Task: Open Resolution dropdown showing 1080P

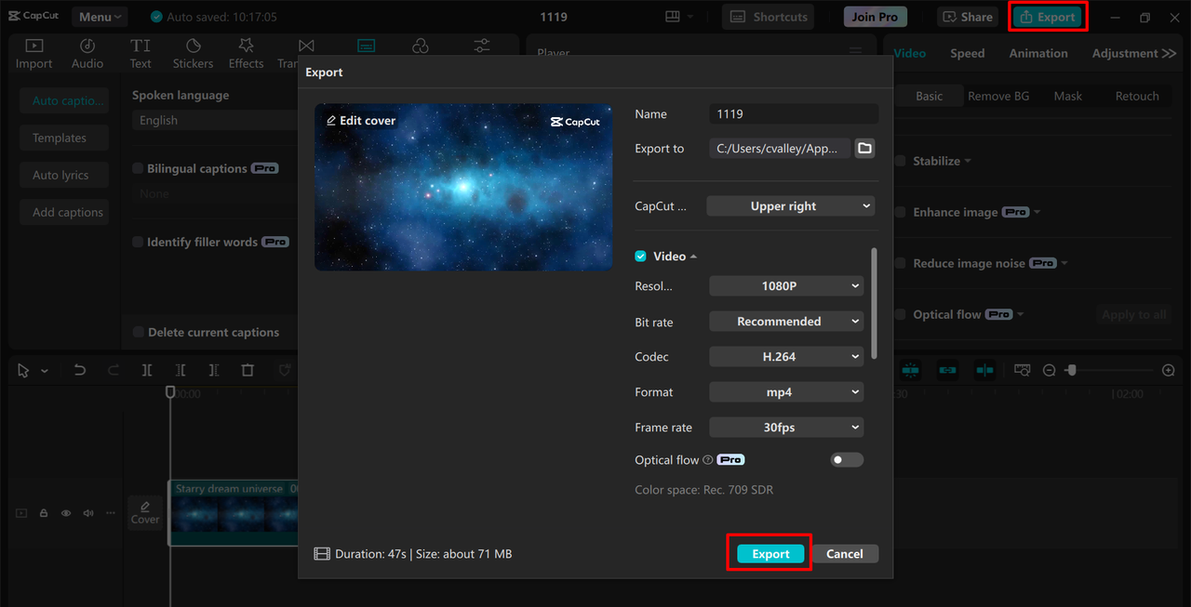Action: point(786,286)
